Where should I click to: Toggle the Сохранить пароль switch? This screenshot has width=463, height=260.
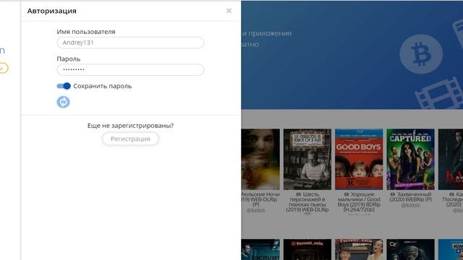click(x=64, y=86)
